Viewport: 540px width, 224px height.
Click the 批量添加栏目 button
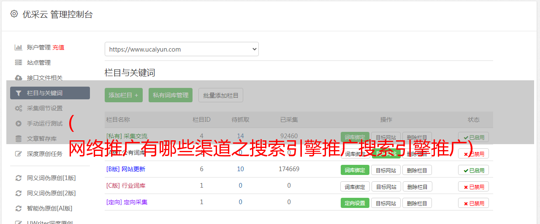(221, 95)
